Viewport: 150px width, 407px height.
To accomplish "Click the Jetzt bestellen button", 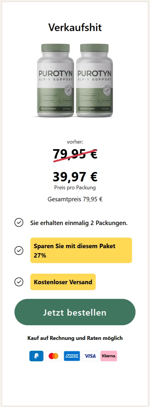I will (75, 312).
